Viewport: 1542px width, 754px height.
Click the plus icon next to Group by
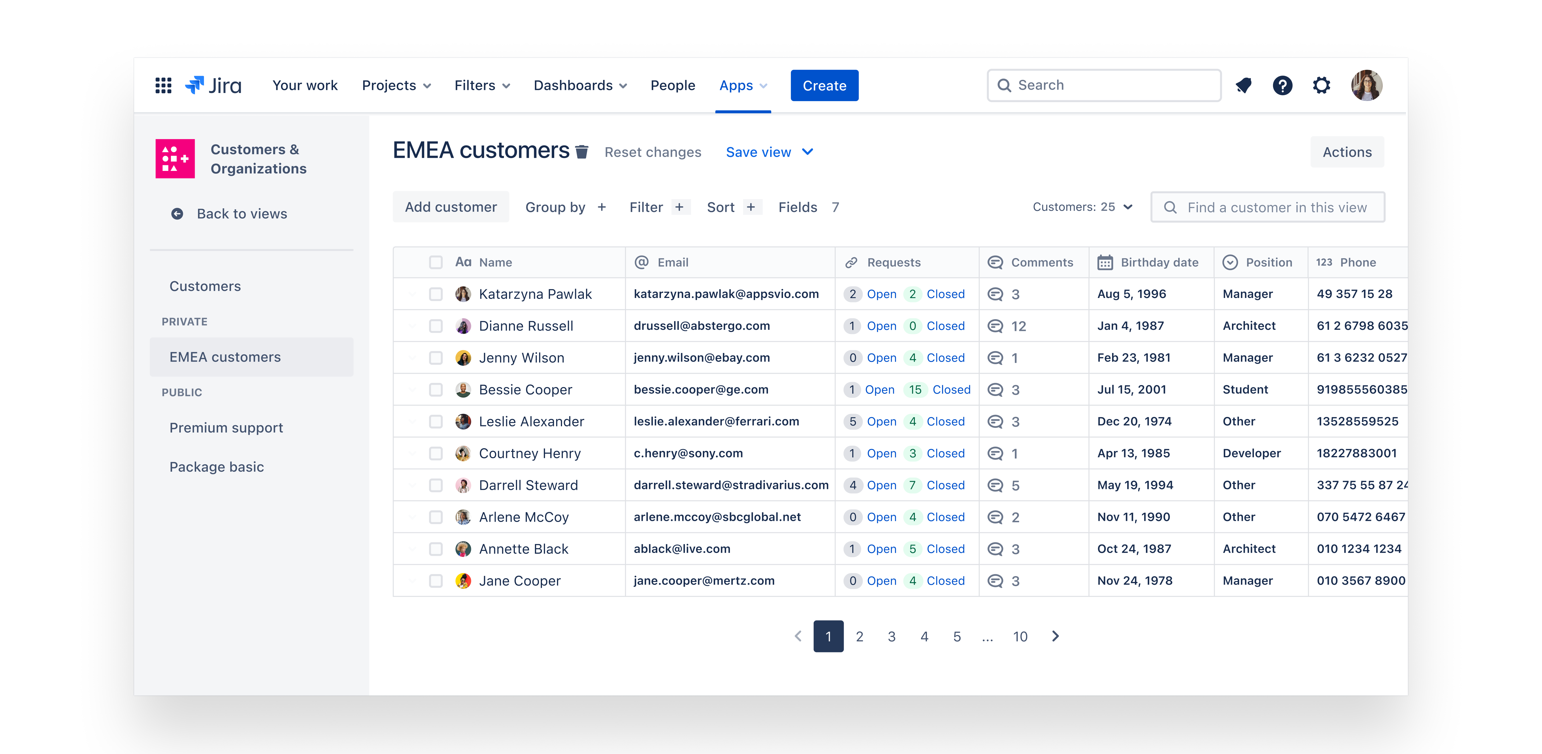[602, 207]
